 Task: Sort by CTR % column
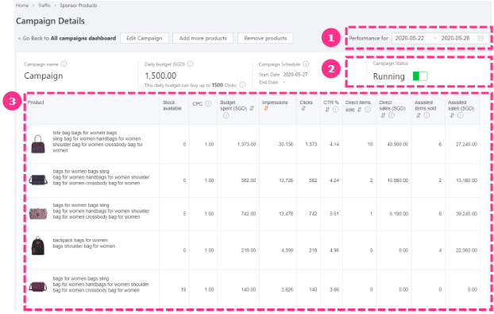point(327,110)
